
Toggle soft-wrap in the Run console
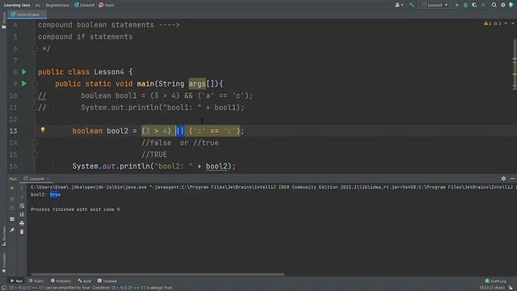[22, 206]
